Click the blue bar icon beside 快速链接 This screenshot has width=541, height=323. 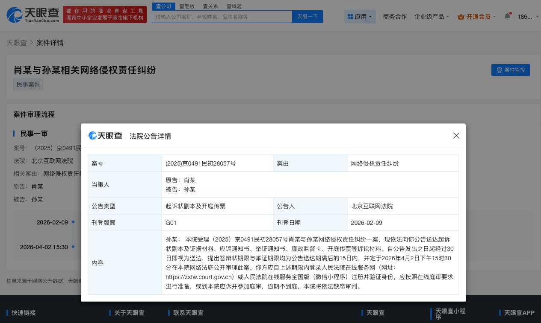coord(6,313)
